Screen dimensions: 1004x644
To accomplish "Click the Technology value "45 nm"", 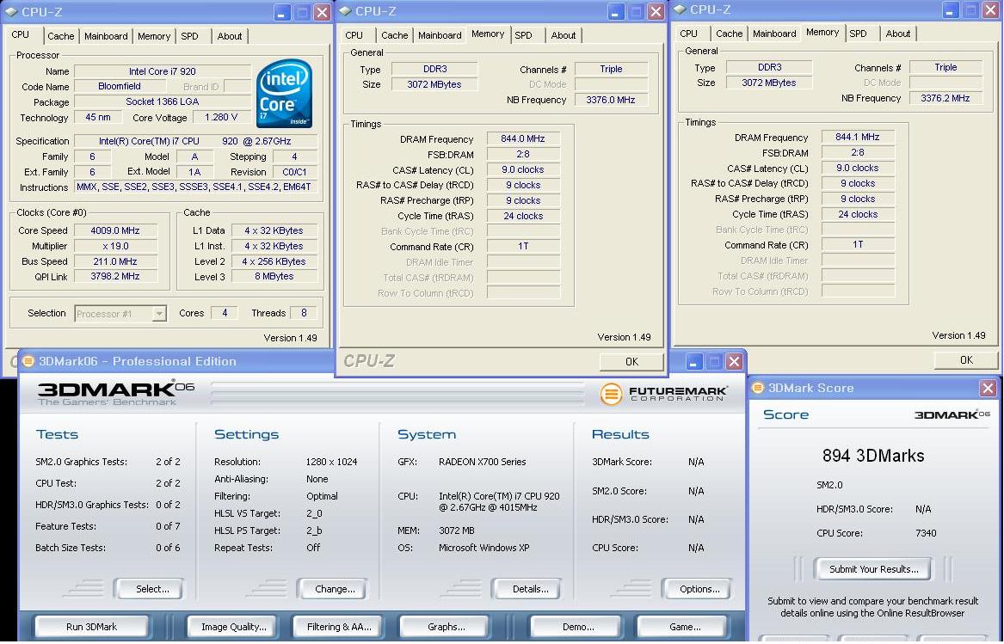I will tap(98, 117).
